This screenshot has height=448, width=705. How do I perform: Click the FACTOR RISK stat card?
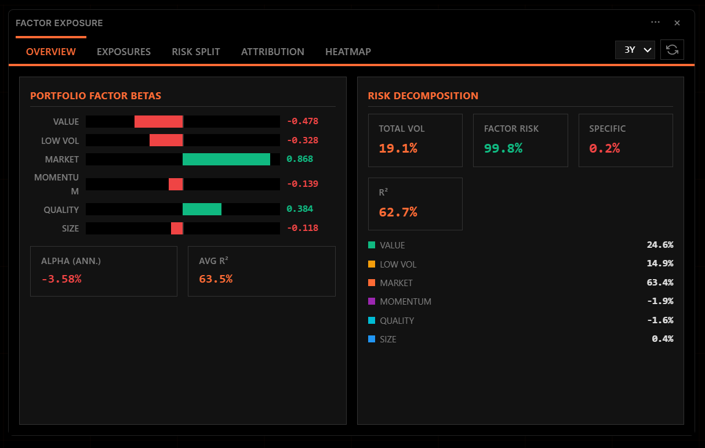point(520,140)
